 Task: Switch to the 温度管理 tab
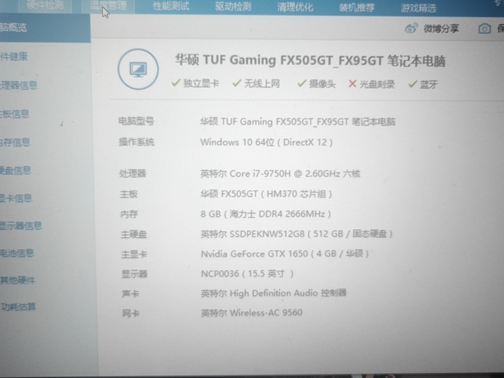tap(108, 6)
